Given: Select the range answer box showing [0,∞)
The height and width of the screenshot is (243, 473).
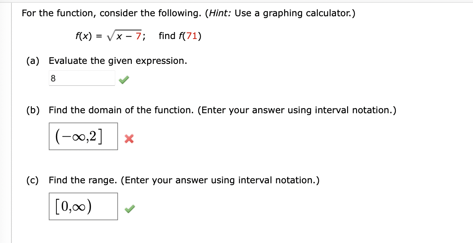Looking at the screenshot, I should (83, 206).
